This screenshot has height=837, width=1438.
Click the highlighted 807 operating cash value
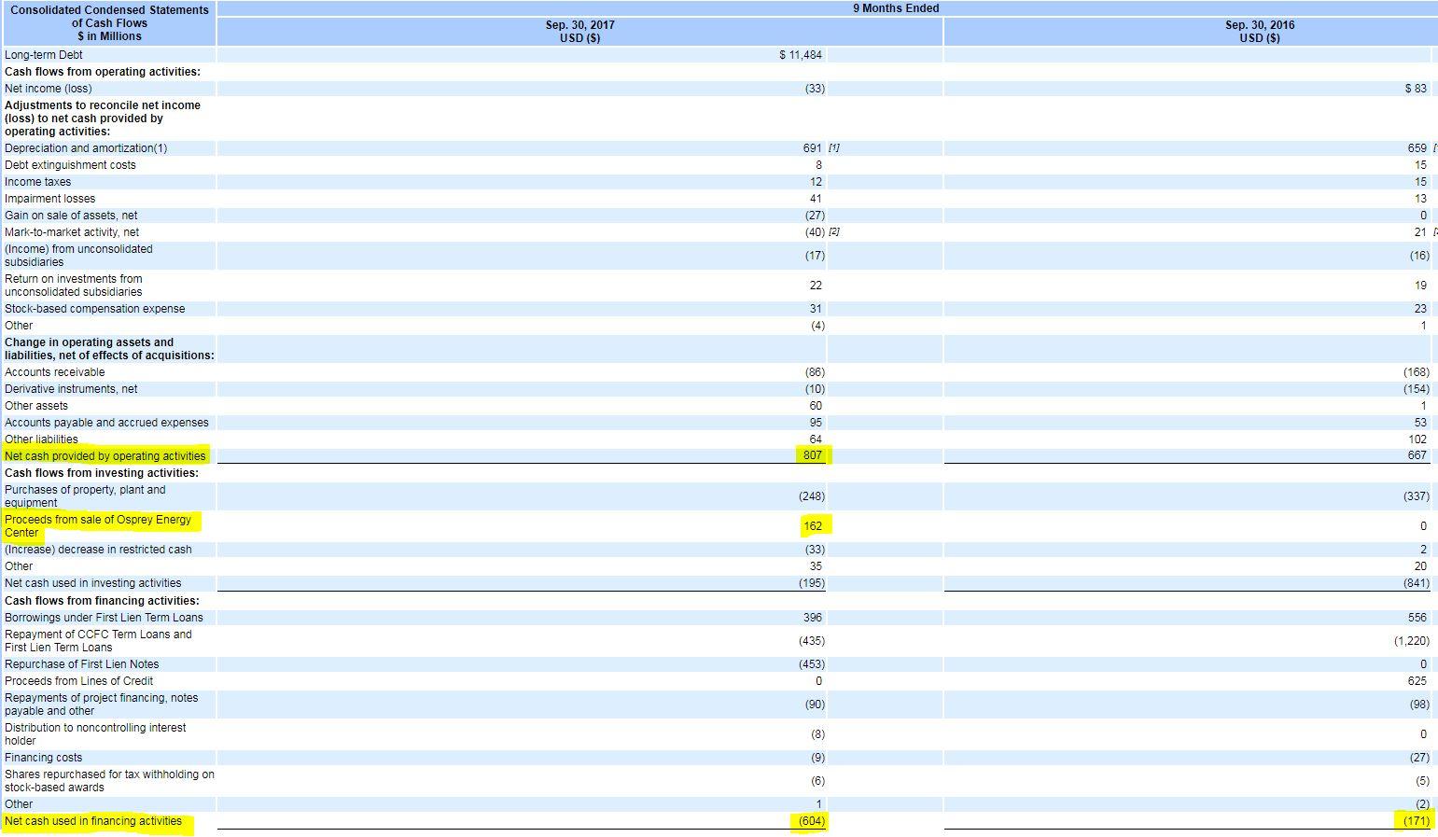(x=813, y=455)
